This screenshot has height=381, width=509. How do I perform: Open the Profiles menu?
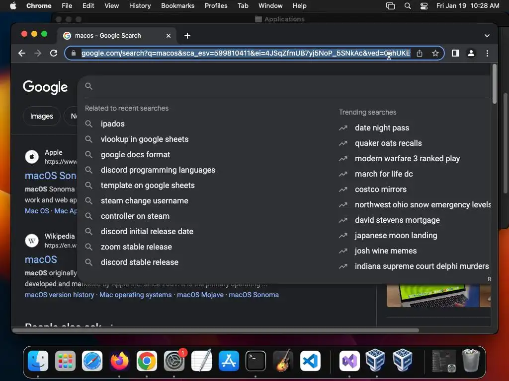pyautogui.click(x=216, y=6)
